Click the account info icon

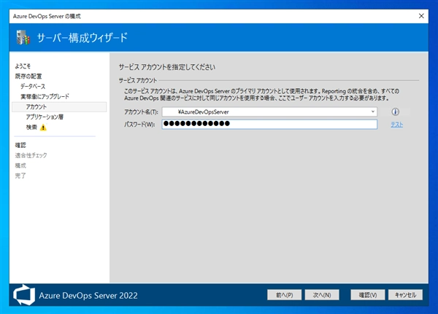pos(395,111)
